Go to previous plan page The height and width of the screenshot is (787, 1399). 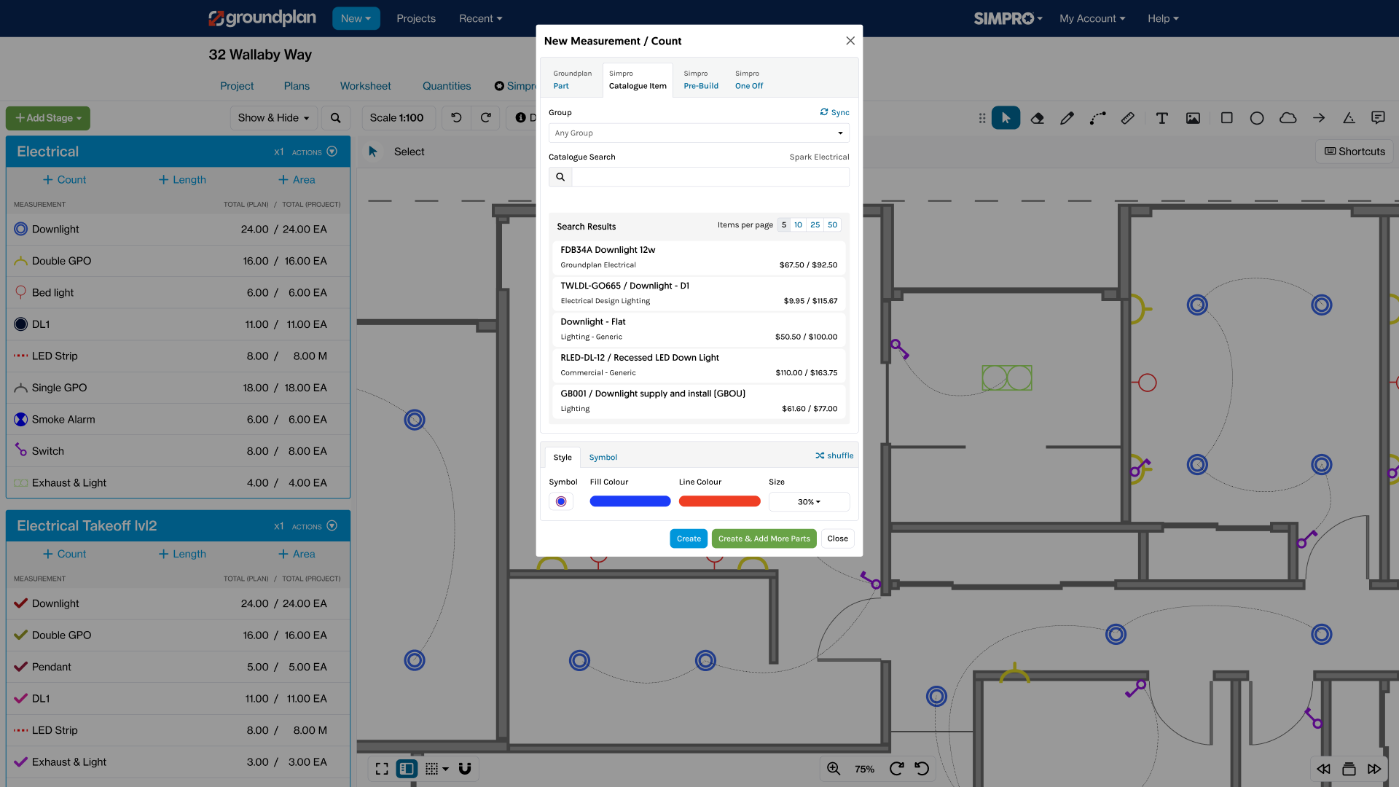[x=1324, y=769]
